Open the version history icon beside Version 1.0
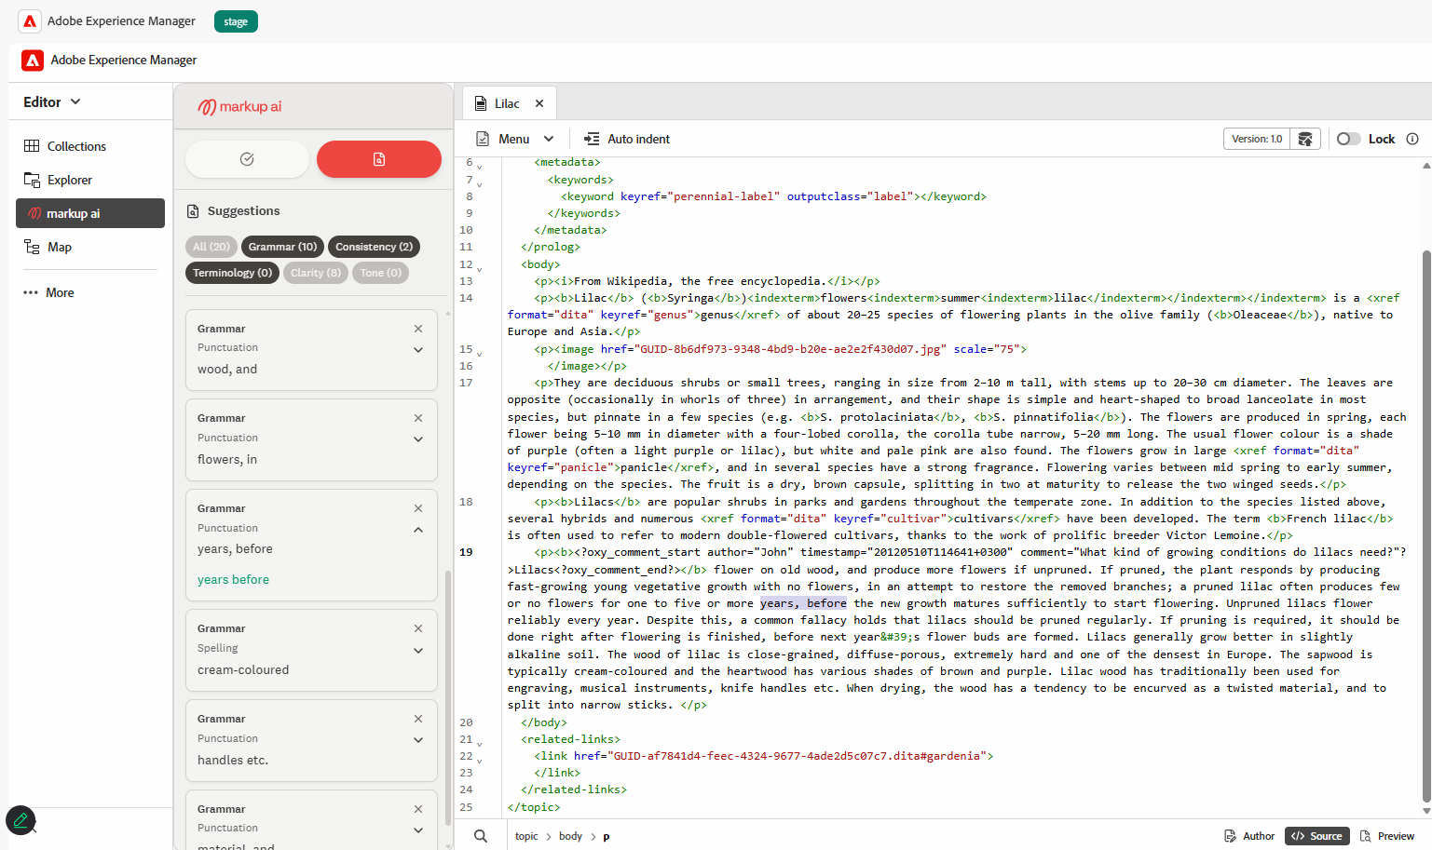The width and height of the screenshot is (1432, 850). [1305, 139]
